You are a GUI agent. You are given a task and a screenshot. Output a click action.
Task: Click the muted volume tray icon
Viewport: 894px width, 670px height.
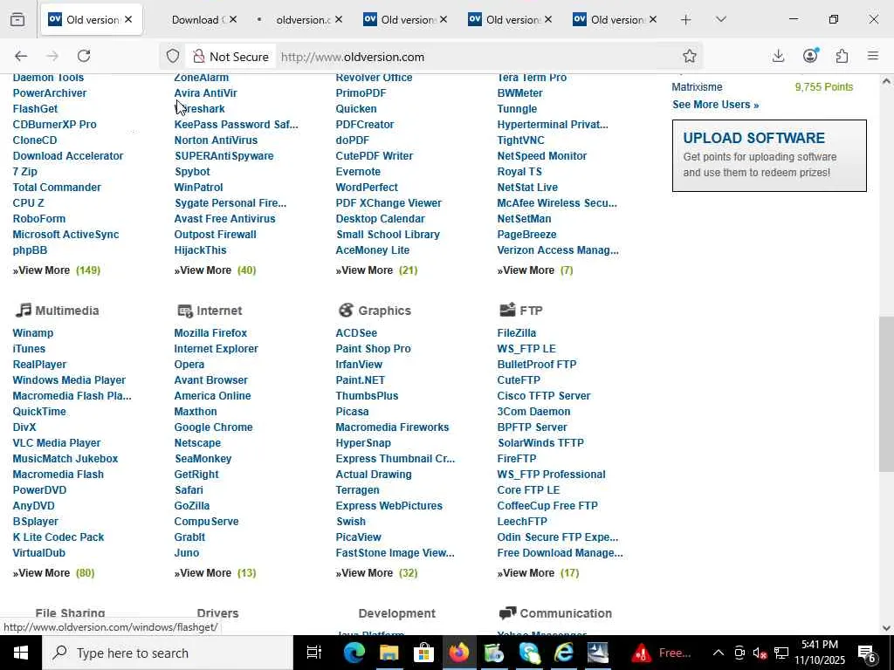point(760,653)
